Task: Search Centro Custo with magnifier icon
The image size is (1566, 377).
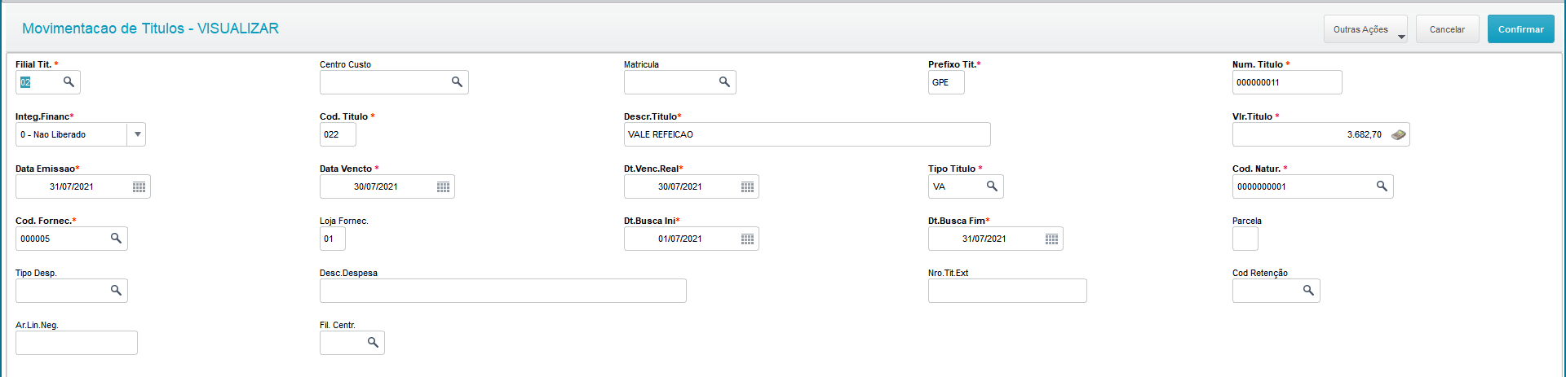Action: point(457,82)
